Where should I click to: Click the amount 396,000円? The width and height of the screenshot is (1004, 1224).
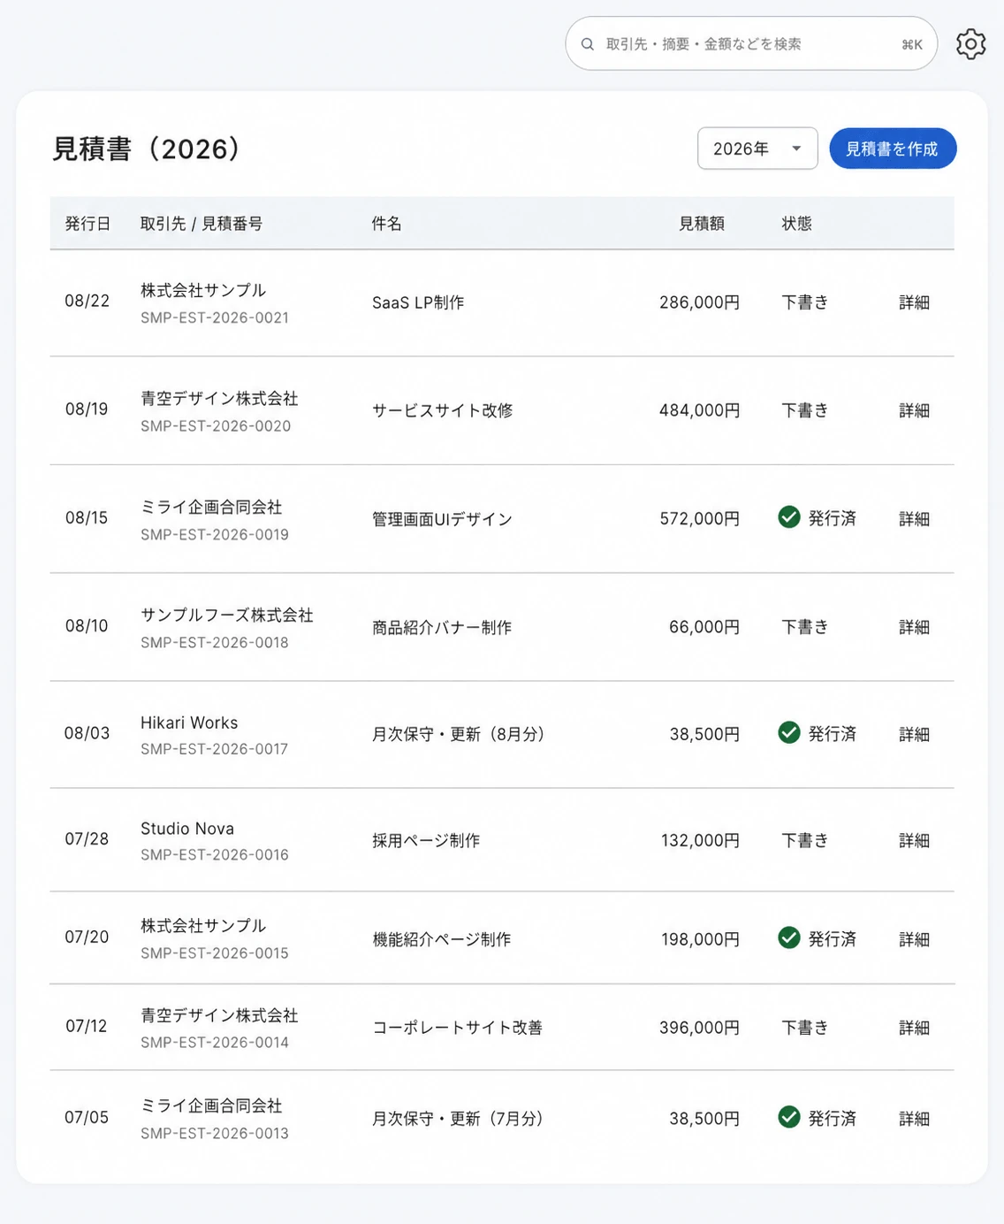700,1028
